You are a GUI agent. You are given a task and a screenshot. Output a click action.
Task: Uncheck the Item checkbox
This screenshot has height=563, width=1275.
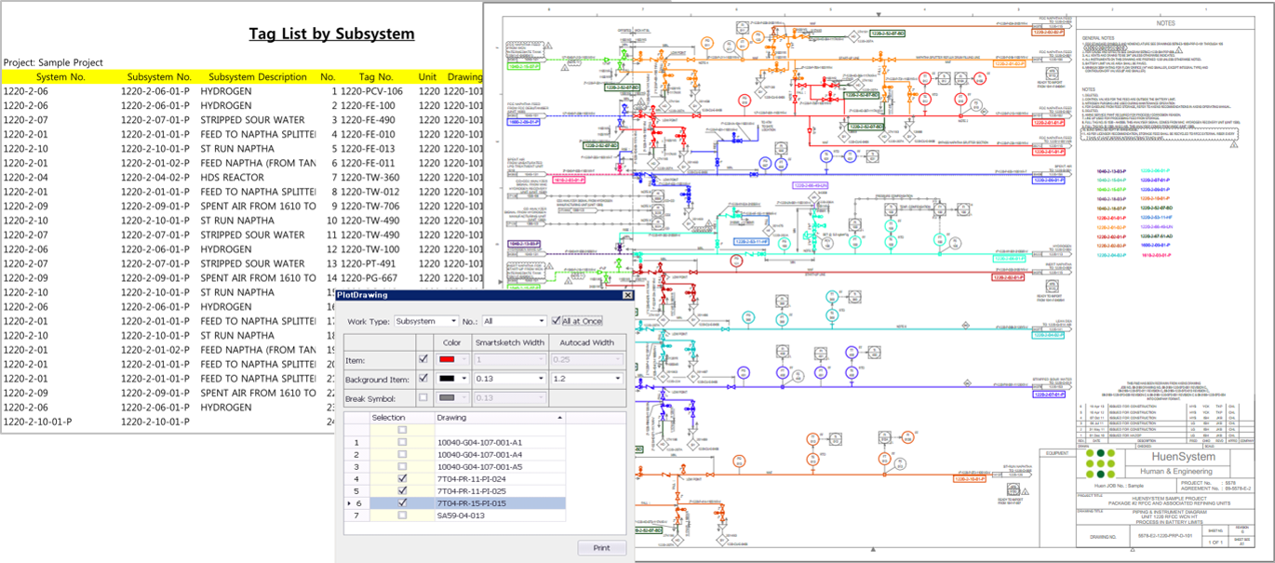click(423, 358)
